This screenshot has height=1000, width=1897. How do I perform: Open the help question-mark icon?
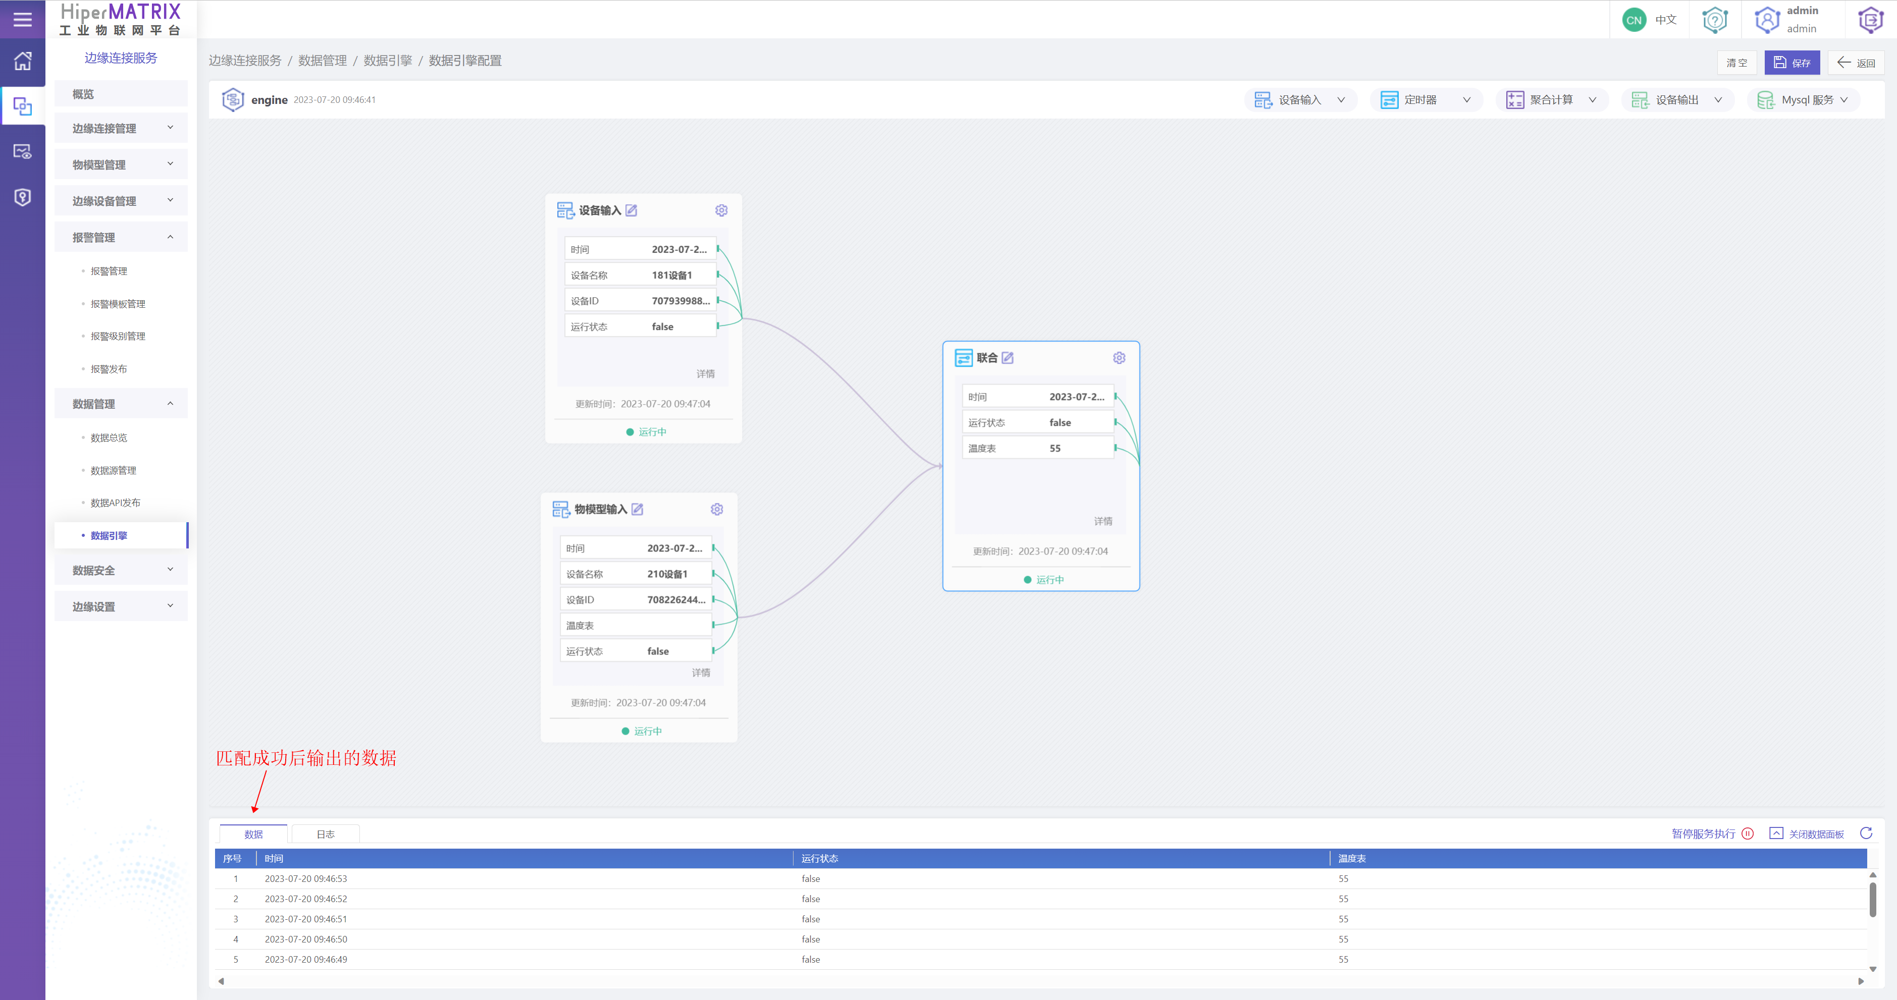click(x=1714, y=20)
